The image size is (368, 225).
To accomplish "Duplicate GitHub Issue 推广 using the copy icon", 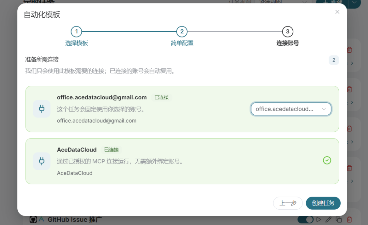I will tap(339, 220).
